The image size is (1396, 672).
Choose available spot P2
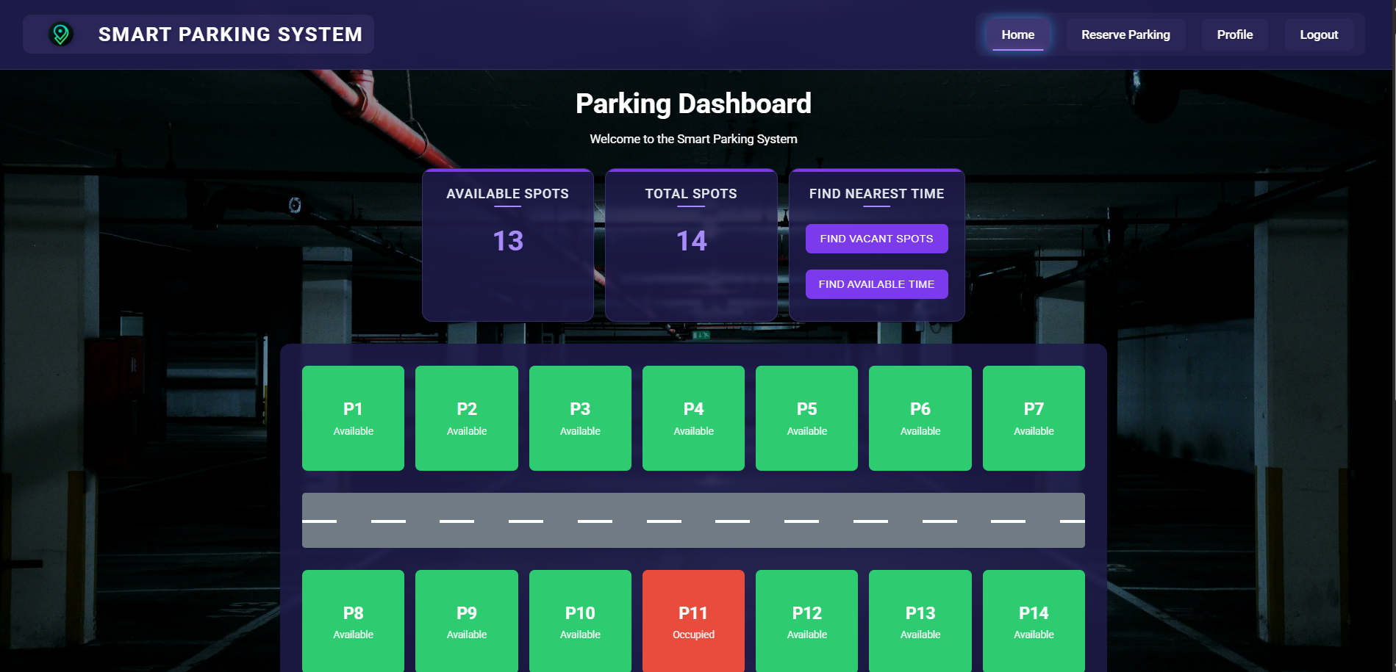(x=466, y=418)
